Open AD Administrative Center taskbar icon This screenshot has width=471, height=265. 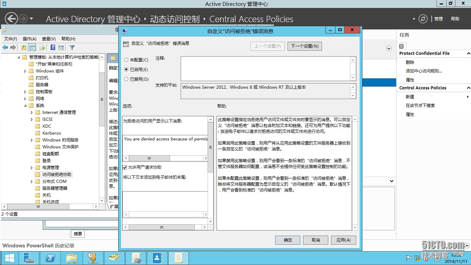click(x=157, y=258)
